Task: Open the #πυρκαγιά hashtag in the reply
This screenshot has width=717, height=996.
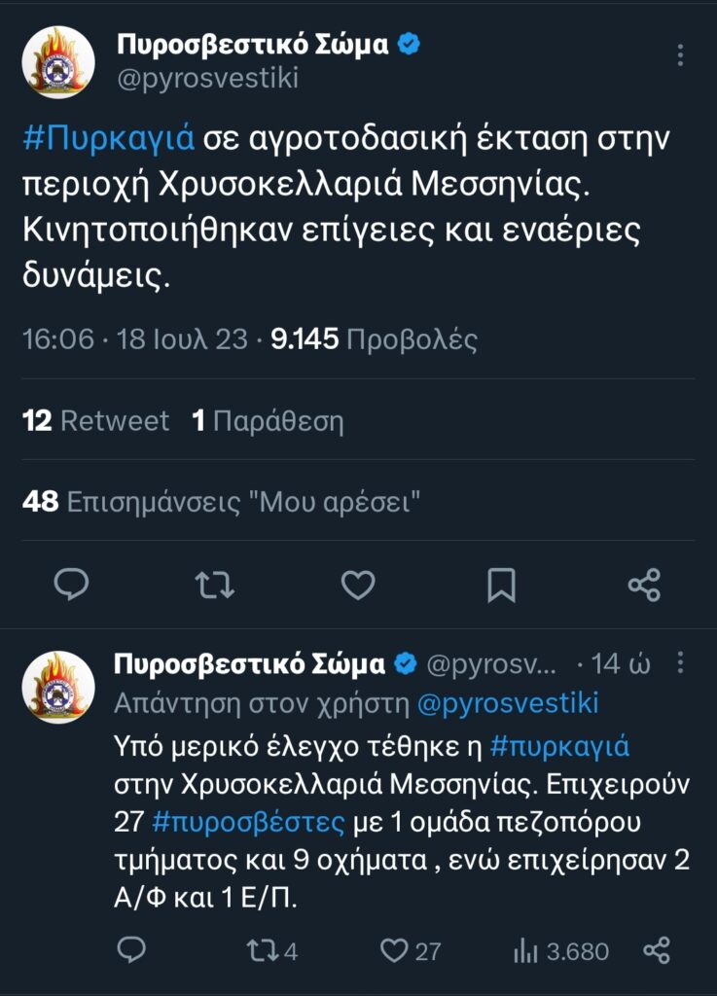Action: [x=559, y=746]
